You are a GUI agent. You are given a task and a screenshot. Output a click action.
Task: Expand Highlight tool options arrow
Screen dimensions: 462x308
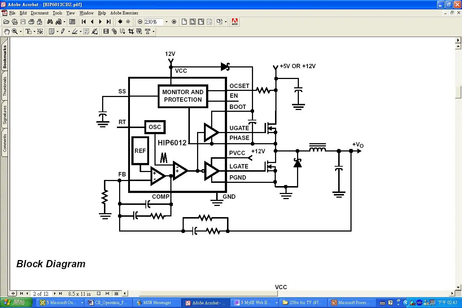pos(80,32)
